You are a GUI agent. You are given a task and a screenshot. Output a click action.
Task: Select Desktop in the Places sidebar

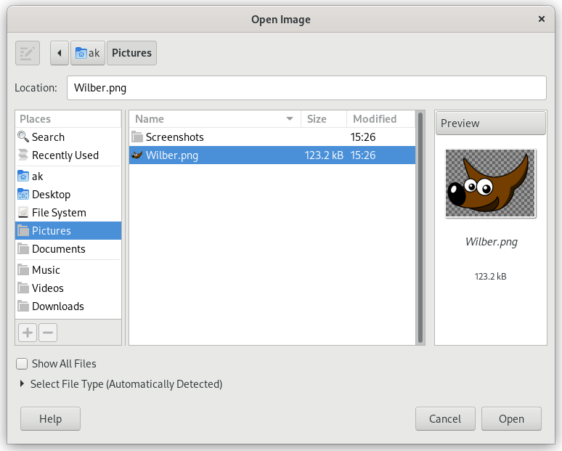68,195
